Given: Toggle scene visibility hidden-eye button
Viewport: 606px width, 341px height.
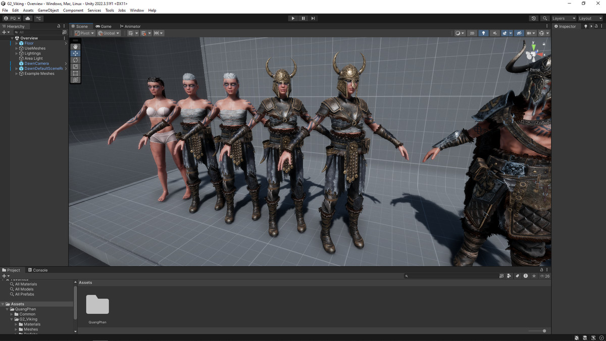Looking at the screenshot, I should [x=519, y=33].
